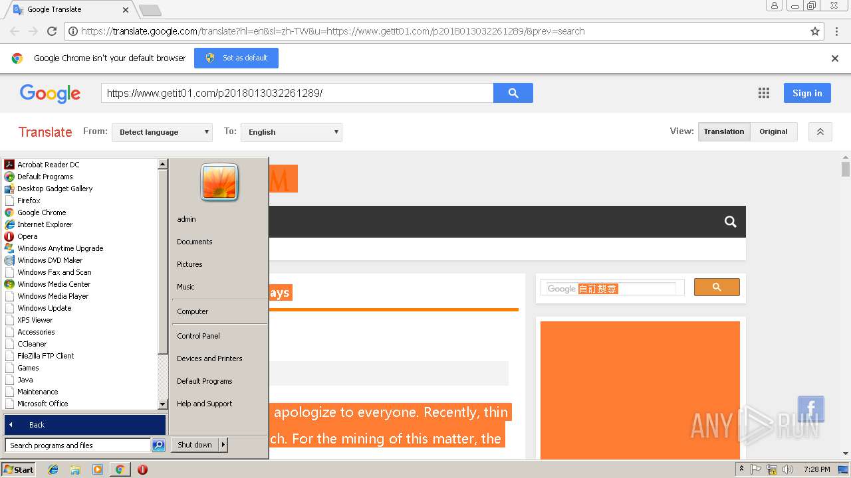Expand the Maintenance folder

pos(37,392)
